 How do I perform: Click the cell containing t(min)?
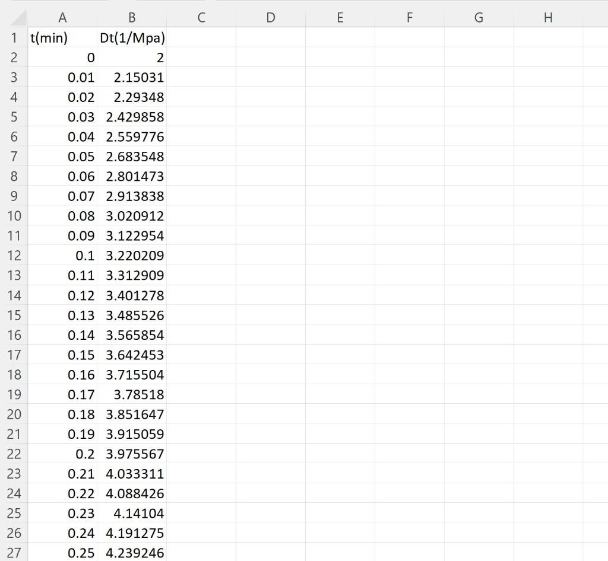62,37
